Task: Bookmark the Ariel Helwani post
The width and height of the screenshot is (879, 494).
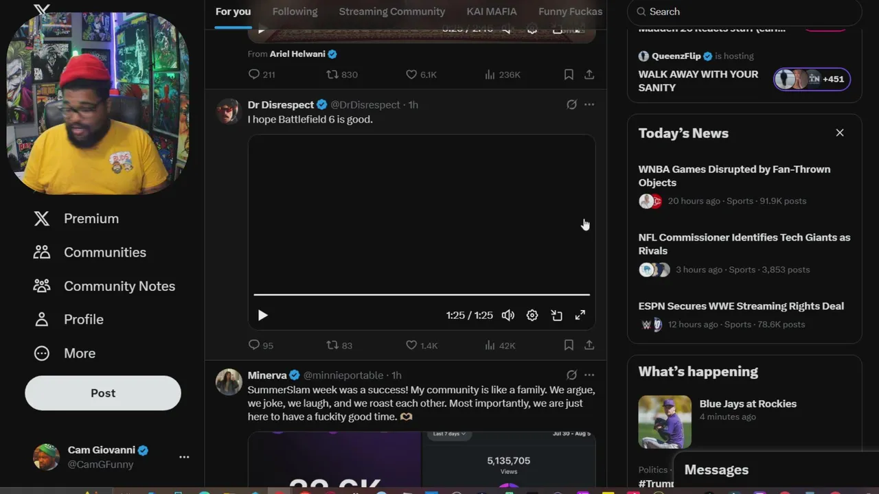Action: click(569, 74)
